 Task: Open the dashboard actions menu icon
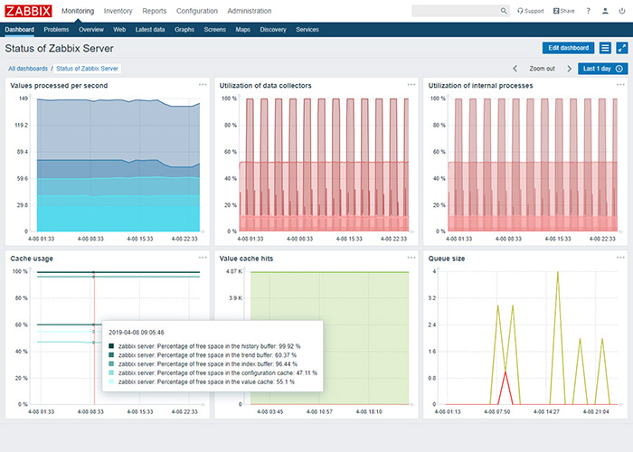(605, 48)
